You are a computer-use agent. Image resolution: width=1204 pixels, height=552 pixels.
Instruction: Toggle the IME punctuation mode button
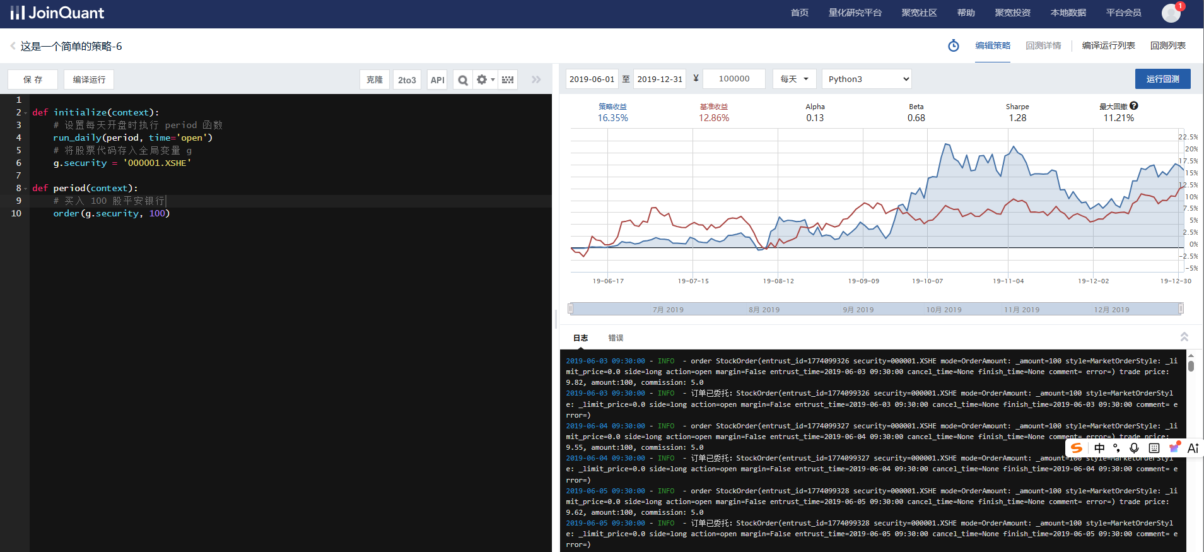(1116, 448)
